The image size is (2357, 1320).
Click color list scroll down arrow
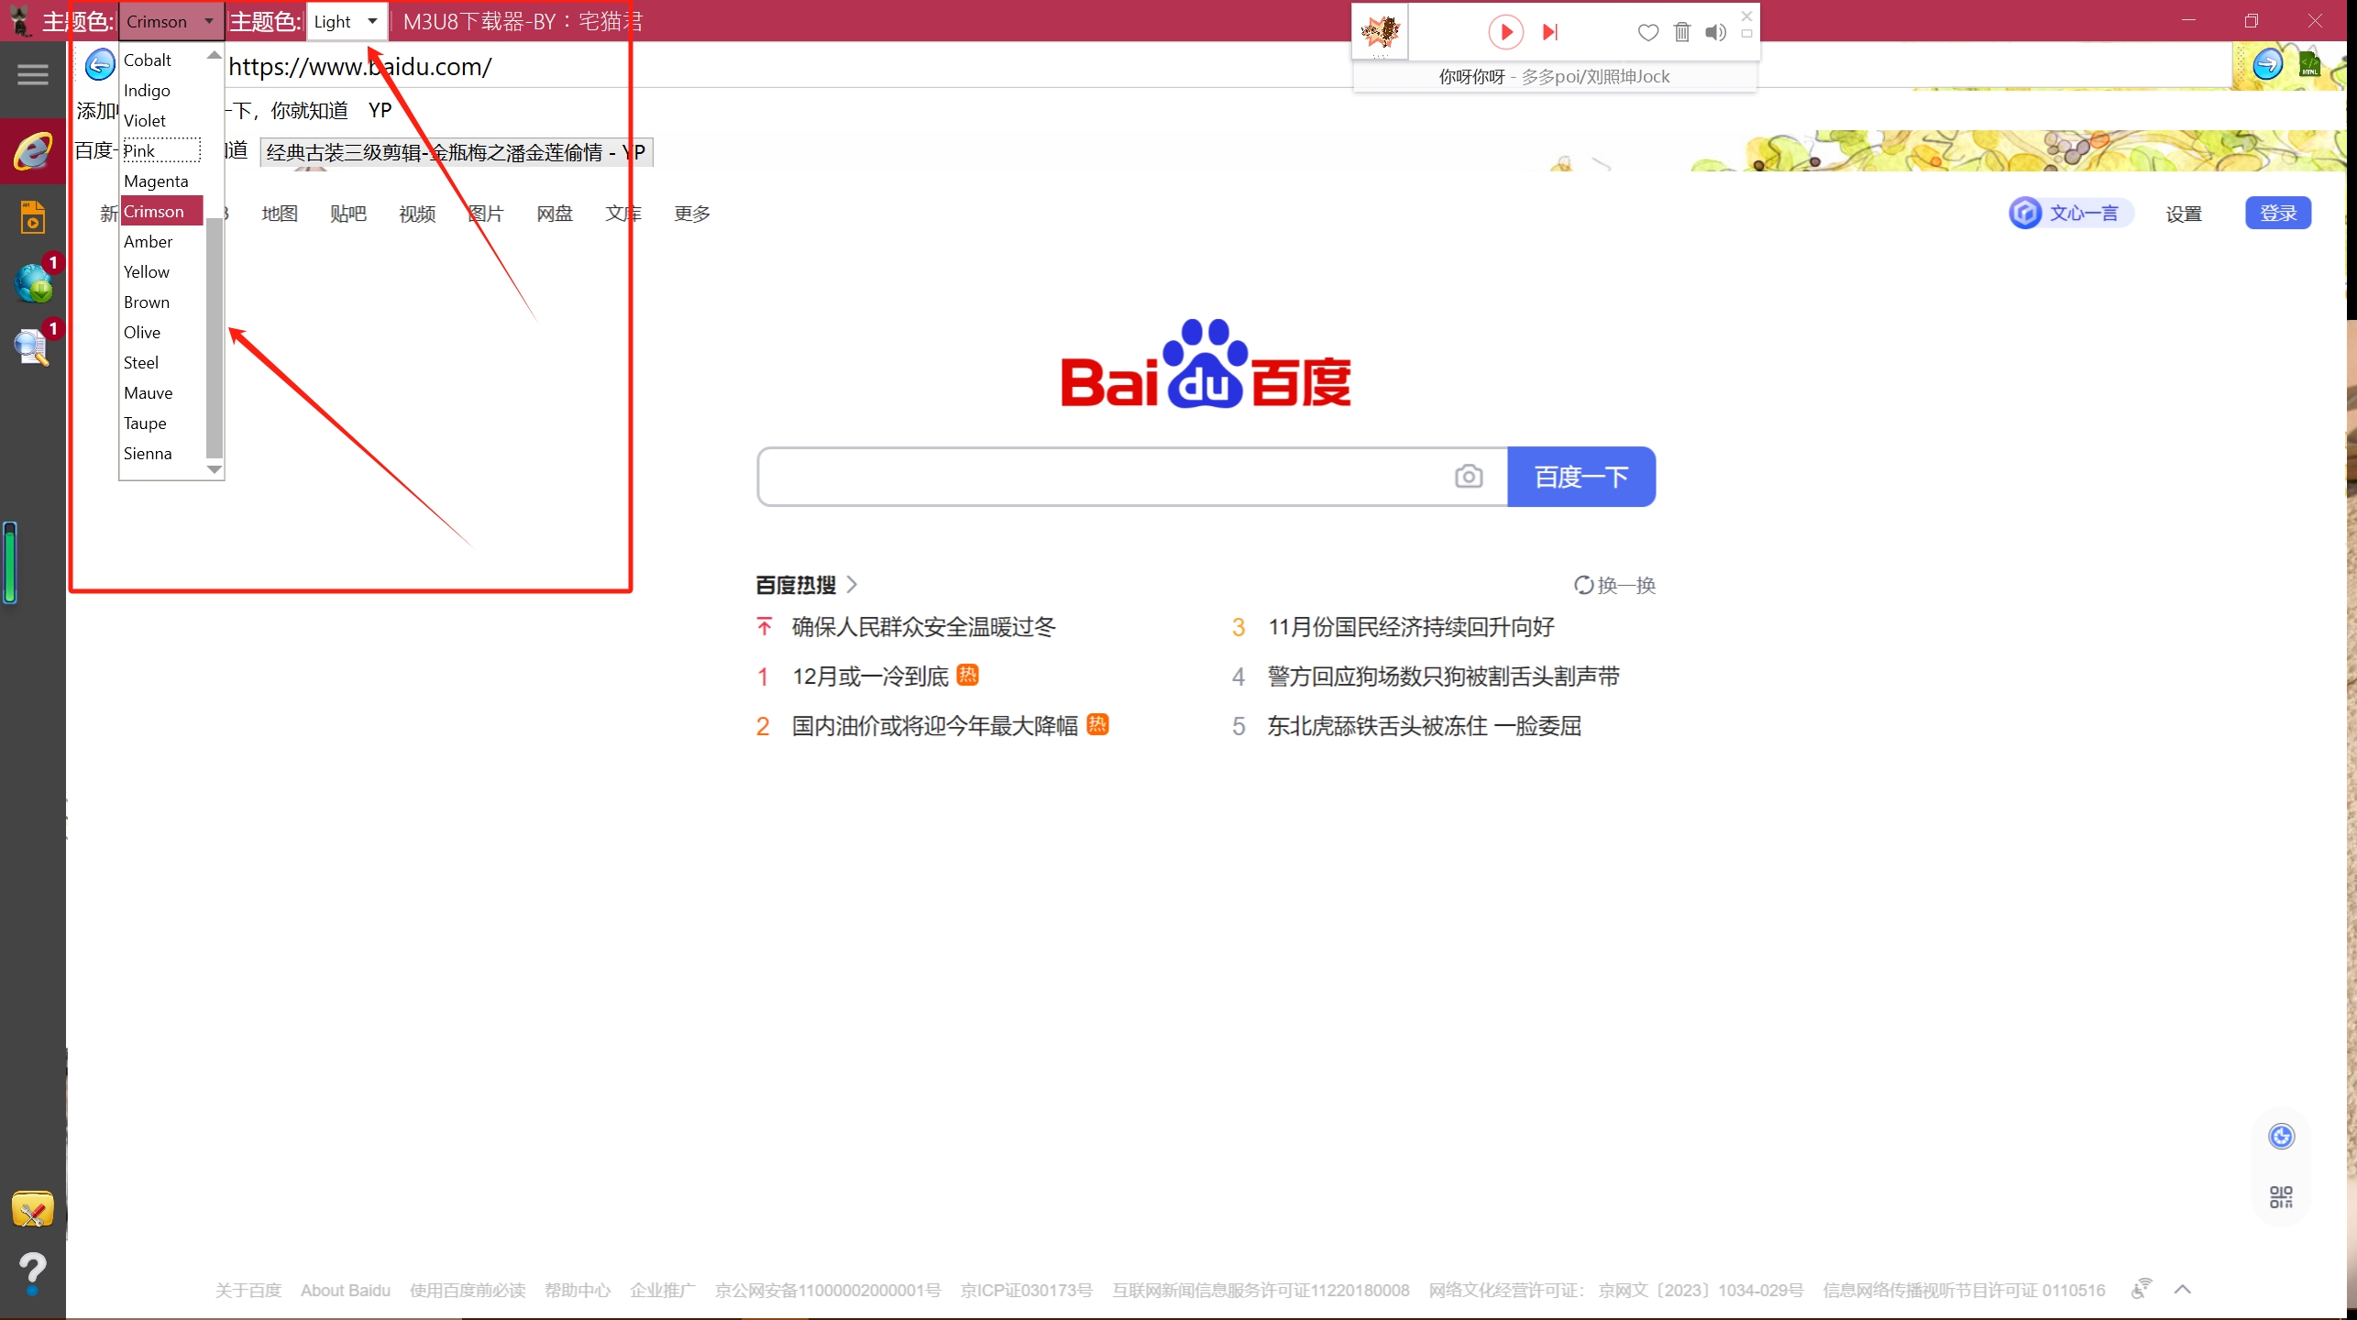[215, 469]
